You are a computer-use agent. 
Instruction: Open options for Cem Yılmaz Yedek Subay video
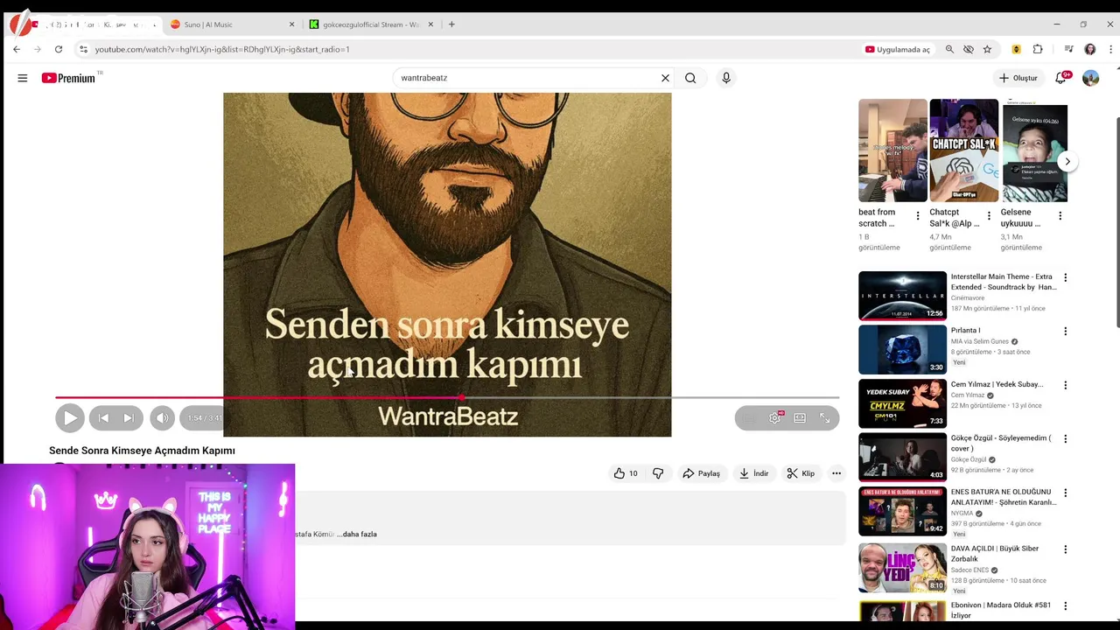click(1065, 385)
